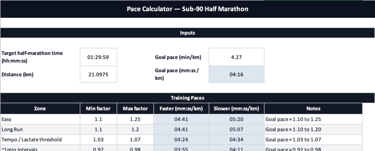Select the Distance value cell 21.0975
Screen dimensions: 375x151
pos(99,74)
